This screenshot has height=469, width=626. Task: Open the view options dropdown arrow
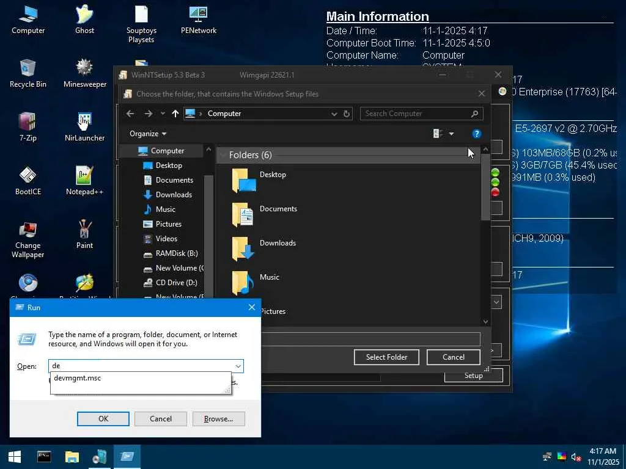(x=451, y=134)
